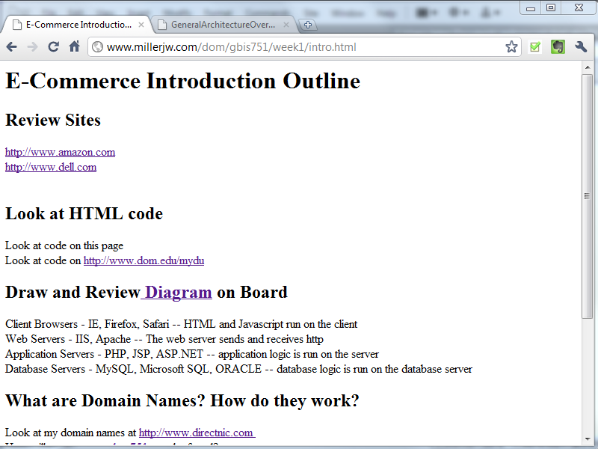This screenshot has width=598, height=449.
Task: Go to the Home page icon
Action: pyautogui.click(x=74, y=47)
